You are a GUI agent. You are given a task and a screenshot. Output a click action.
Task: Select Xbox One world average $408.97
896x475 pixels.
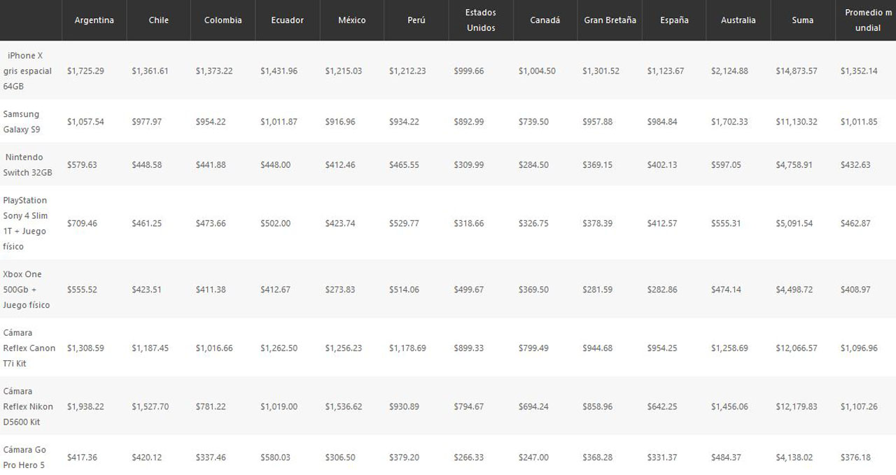[855, 290]
